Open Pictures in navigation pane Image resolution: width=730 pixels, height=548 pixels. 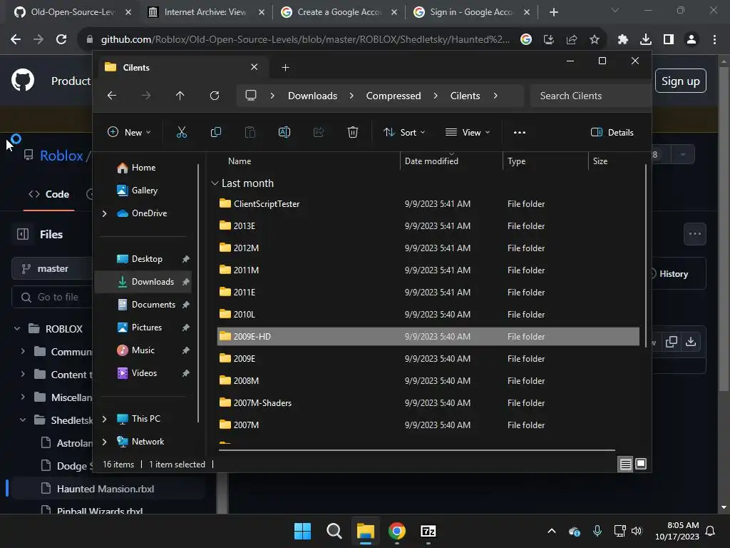click(145, 328)
